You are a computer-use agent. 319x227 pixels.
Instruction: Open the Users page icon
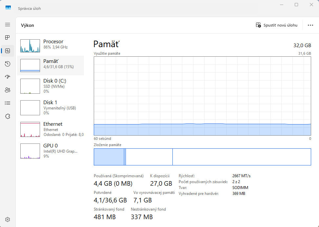coord(8,90)
